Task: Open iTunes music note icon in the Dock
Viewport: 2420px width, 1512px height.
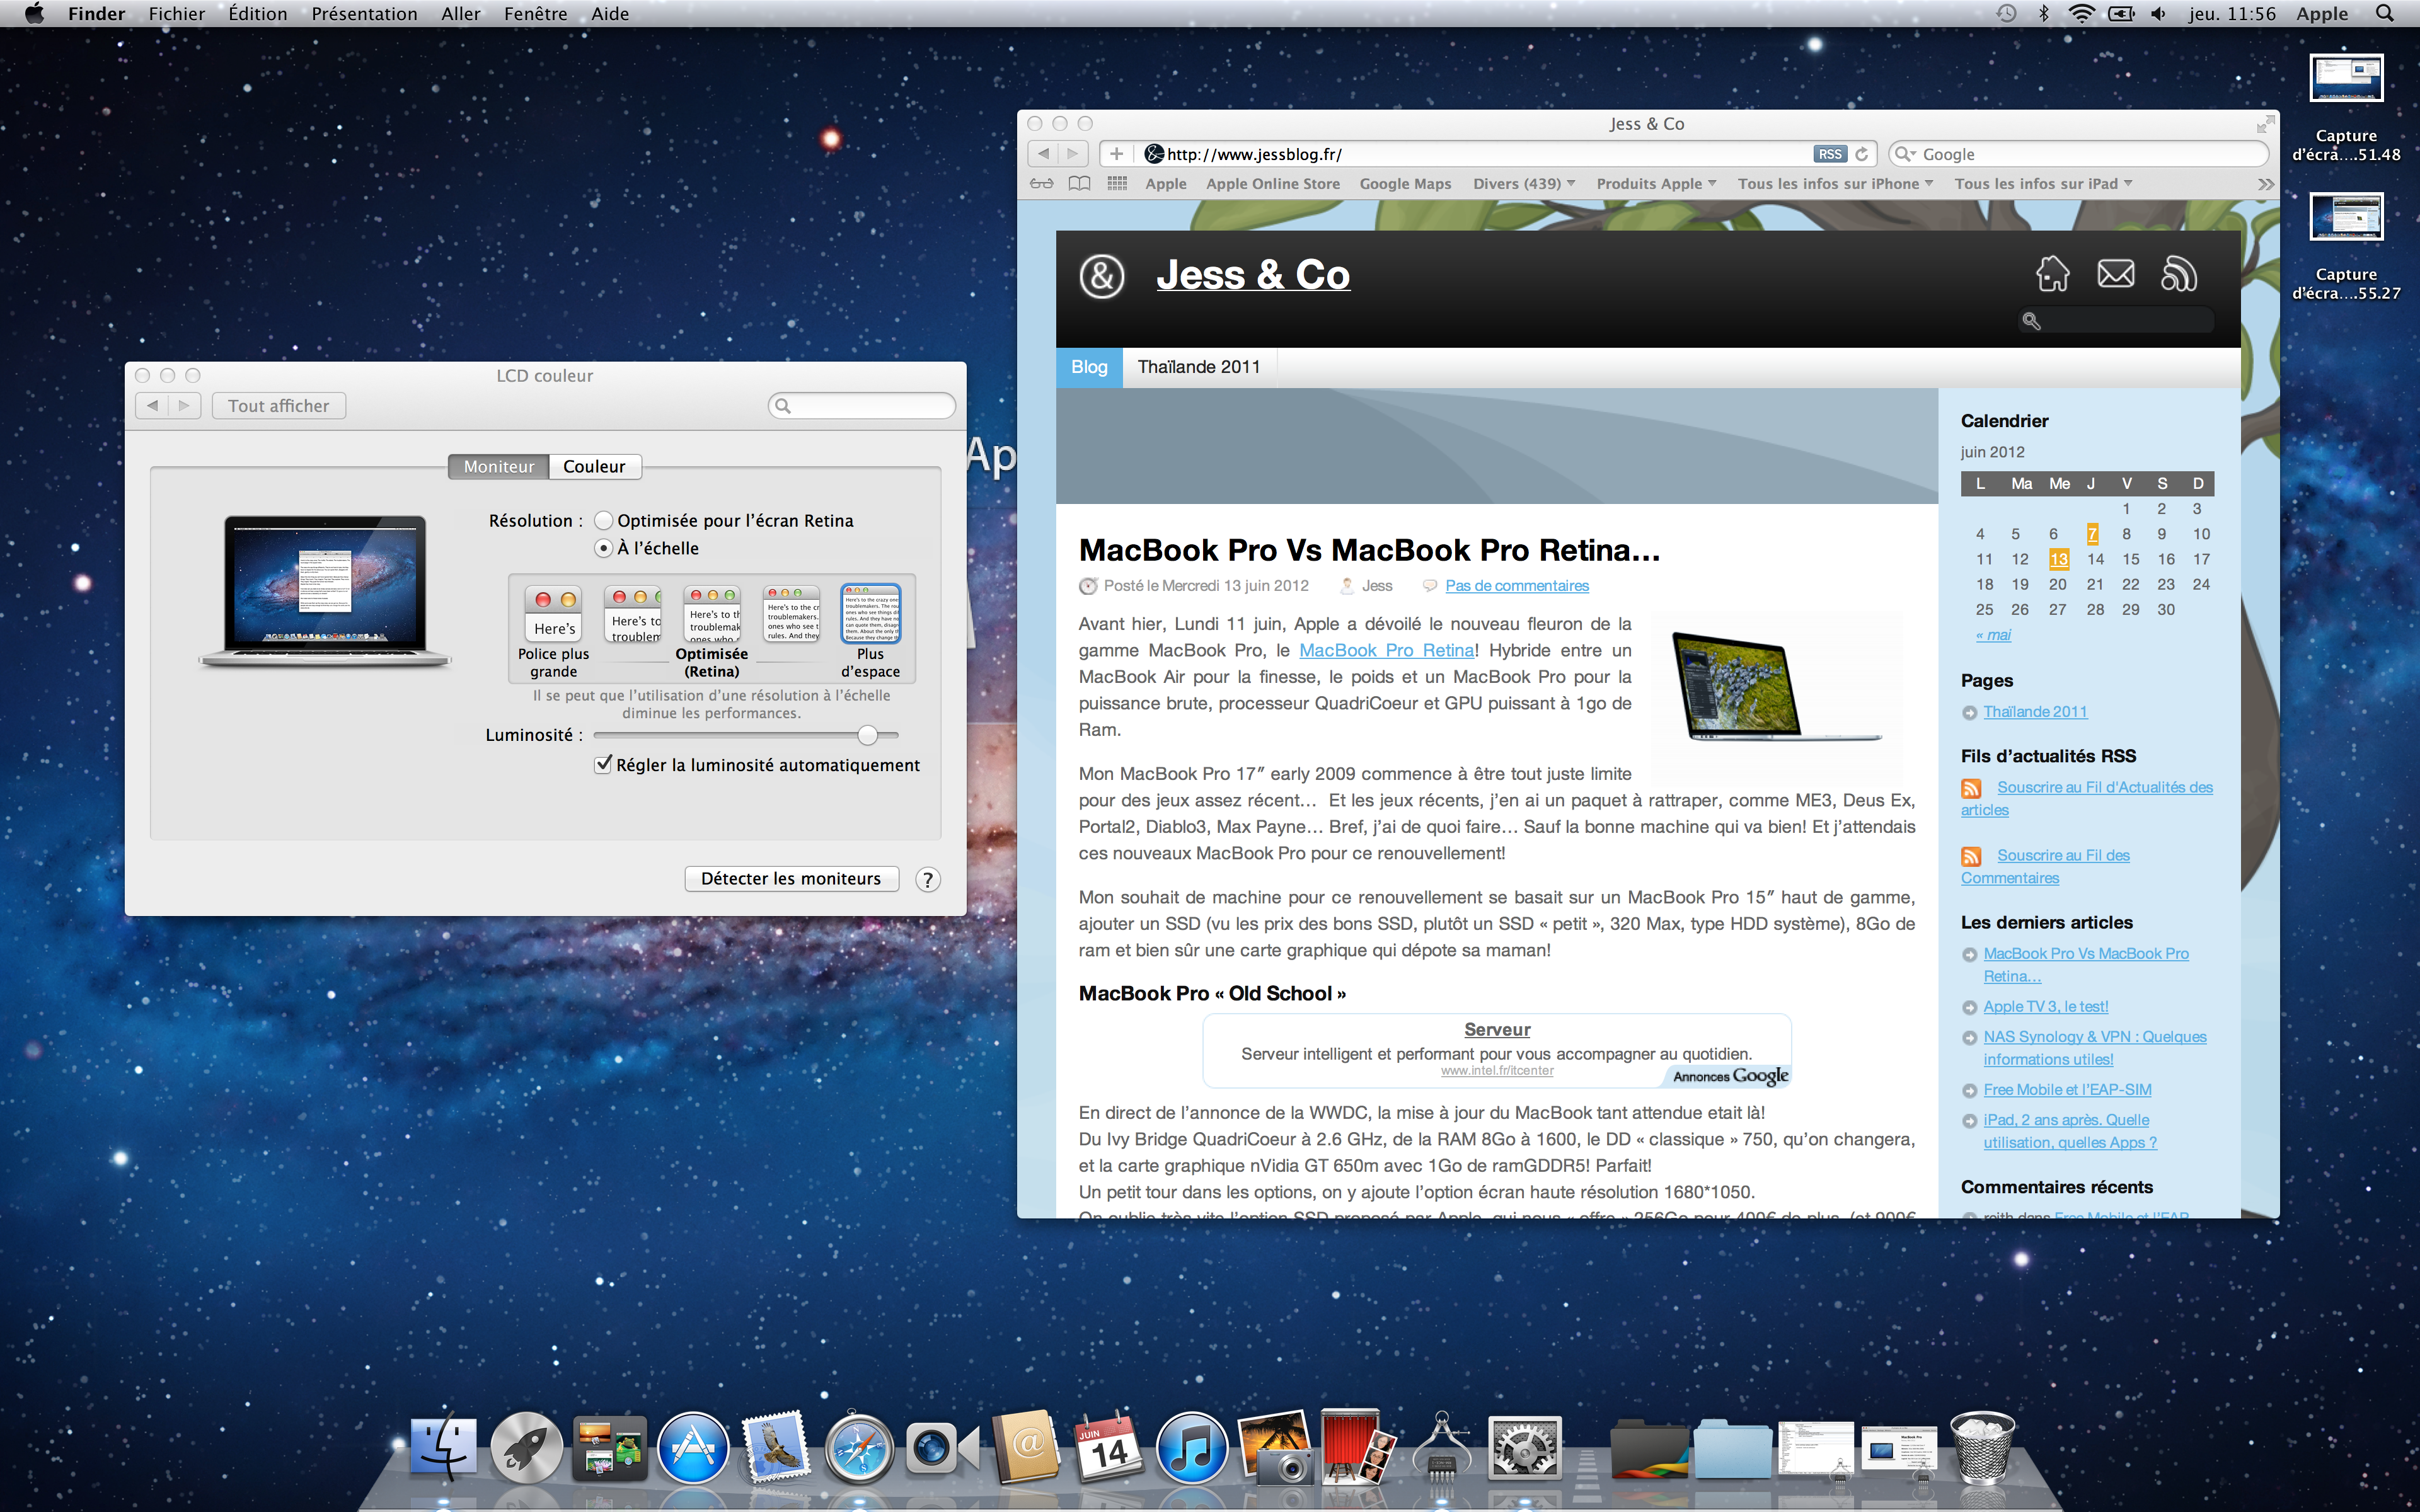Action: 1192,1448
